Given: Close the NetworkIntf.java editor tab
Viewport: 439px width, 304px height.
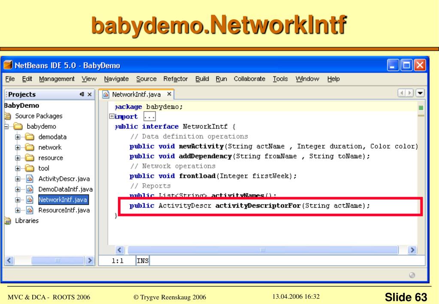Looking at the screenshot, I should coord(169,94).
